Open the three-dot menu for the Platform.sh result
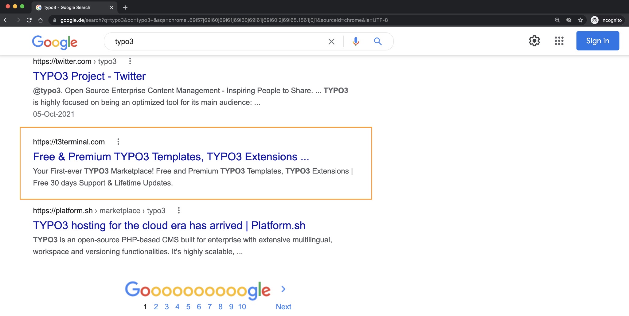 (x=179, y=210)
